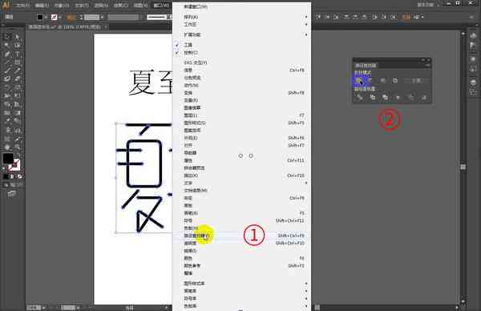Choose 路径查找器 (Pathfinder) from Window menu
This screenshot has height=311, width=481.
tap(241, 236)
